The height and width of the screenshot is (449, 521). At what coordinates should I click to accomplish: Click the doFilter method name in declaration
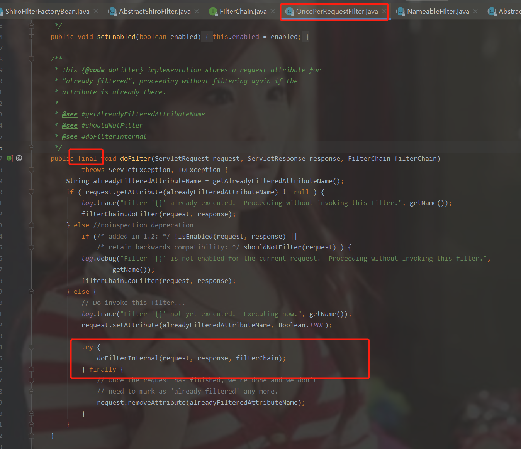tap(136, 158)
